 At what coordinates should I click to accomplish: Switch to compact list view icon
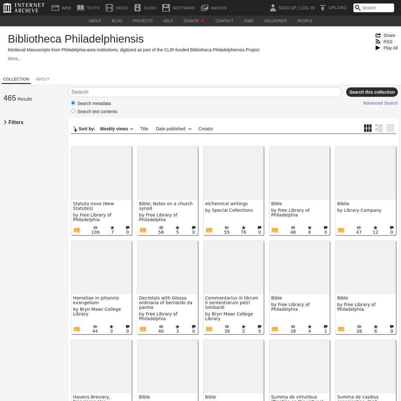390,128
